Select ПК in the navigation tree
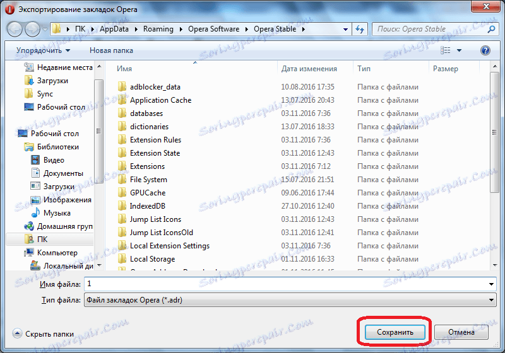 tap(42, 239)
